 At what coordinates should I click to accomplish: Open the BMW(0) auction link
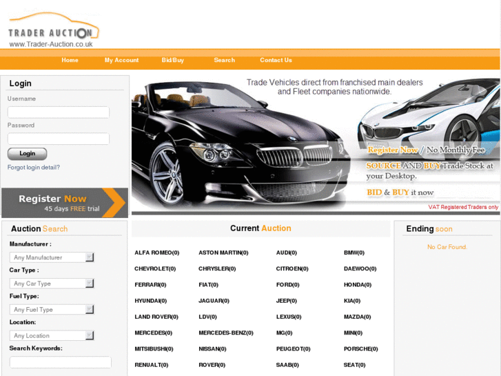click(x=354, y=253)
